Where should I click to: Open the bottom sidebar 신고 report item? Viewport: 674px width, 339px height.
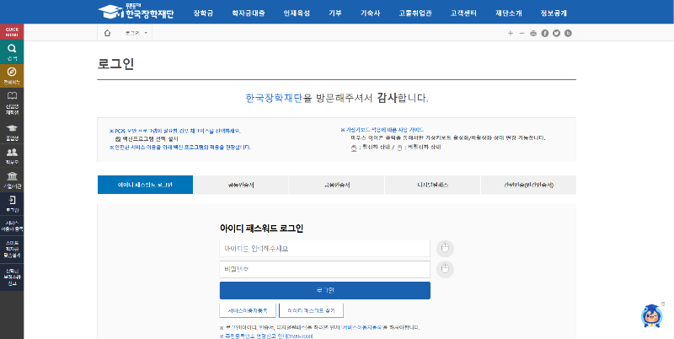tap(12, 277)
